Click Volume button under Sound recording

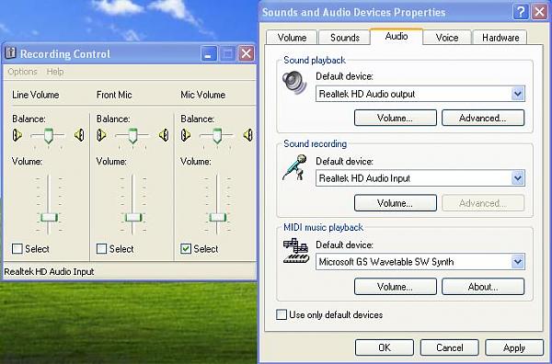tap(396, 203)
